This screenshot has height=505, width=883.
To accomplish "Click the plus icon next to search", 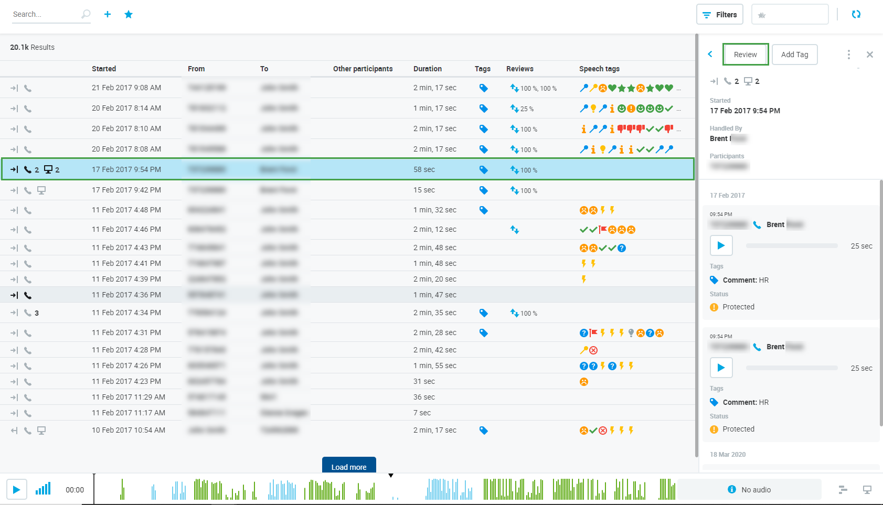I will click(108, 14).
